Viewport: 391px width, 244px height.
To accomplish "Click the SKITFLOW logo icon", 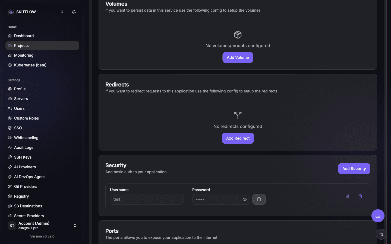I will [11, 12].
